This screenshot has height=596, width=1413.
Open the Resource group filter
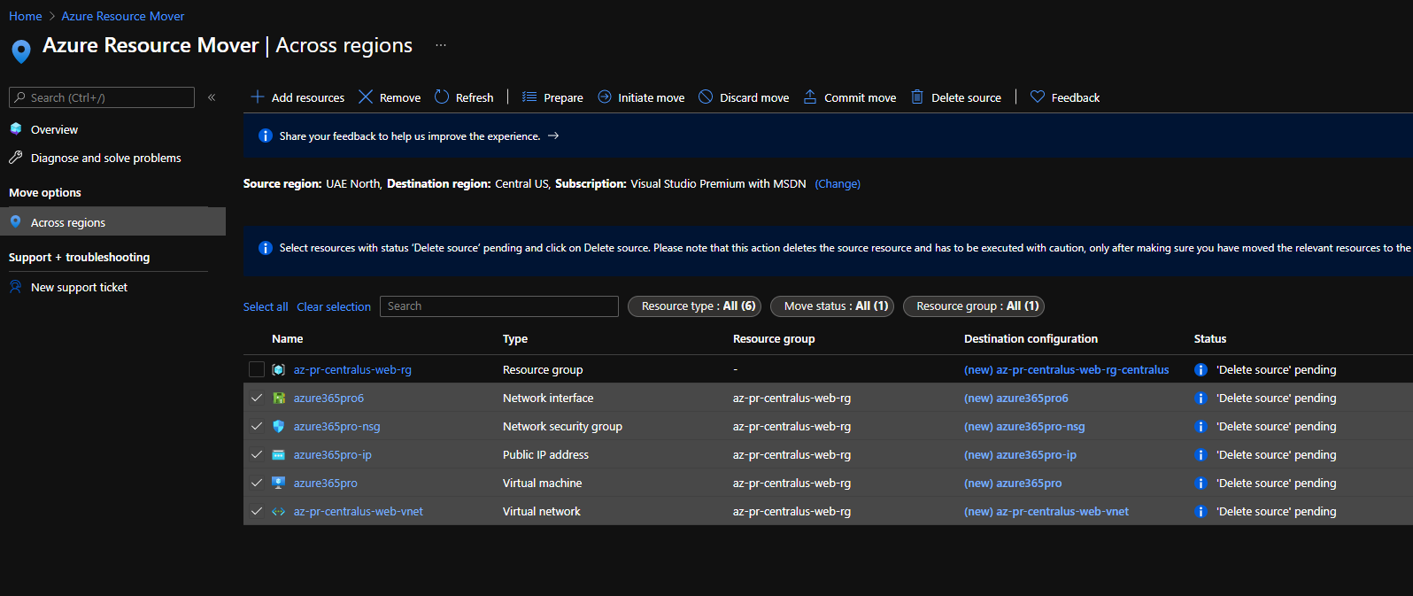pos(974,306)
